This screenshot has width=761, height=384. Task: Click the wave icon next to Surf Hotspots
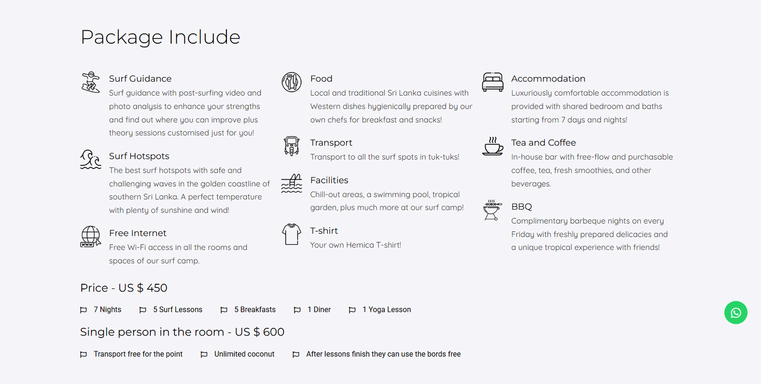click(90, 160)
